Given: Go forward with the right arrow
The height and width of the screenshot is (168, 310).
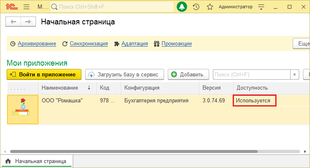Looking at the screenshot, I should pos(28,21).
